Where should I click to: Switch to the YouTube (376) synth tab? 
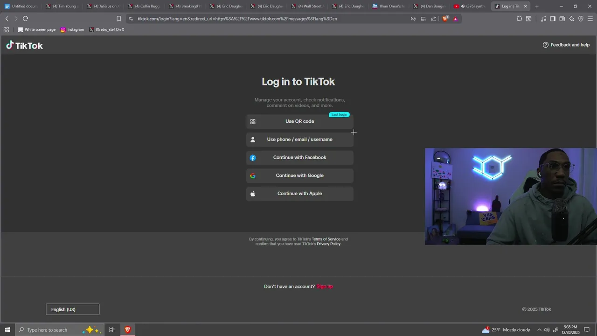pyautogui.click(x=469, y=6)
